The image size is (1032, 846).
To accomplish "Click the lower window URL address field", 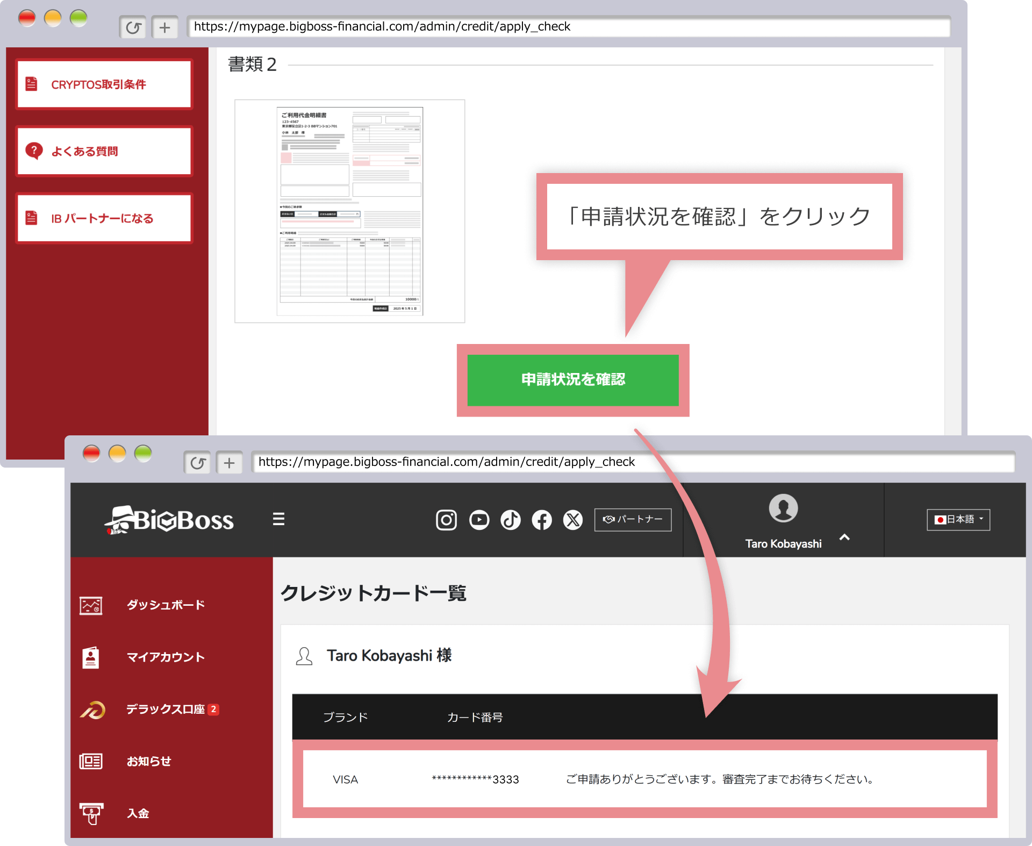I will (633, 462).
